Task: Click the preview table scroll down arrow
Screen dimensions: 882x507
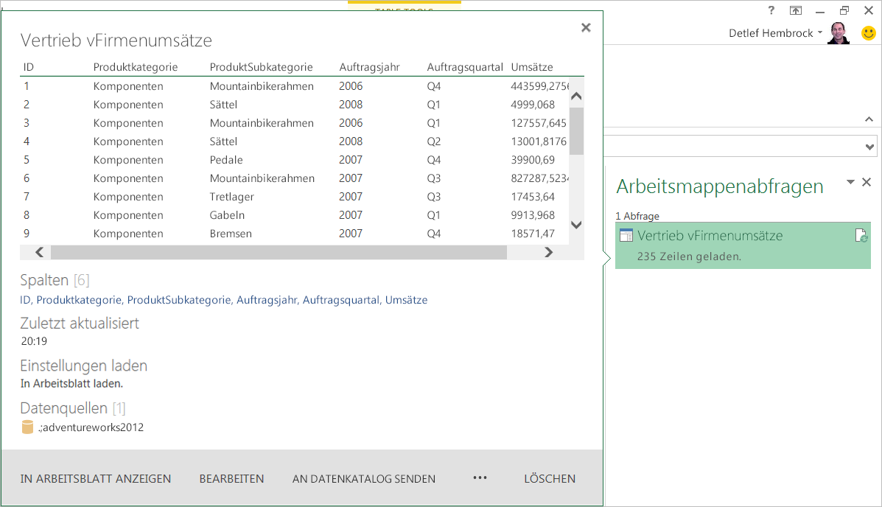Action: 577,225
